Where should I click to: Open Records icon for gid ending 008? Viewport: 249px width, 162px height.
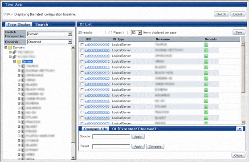[206, 56]
